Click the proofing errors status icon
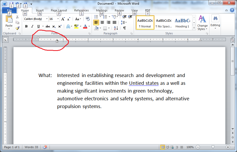 click(x=45, y=147)
